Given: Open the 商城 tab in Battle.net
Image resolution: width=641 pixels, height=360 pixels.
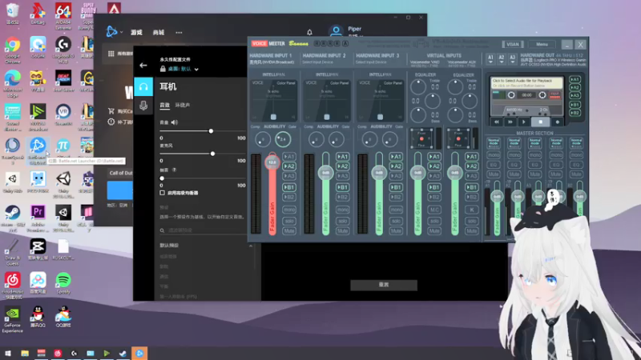Looking at the screenshot, I should tap(158, 32).
